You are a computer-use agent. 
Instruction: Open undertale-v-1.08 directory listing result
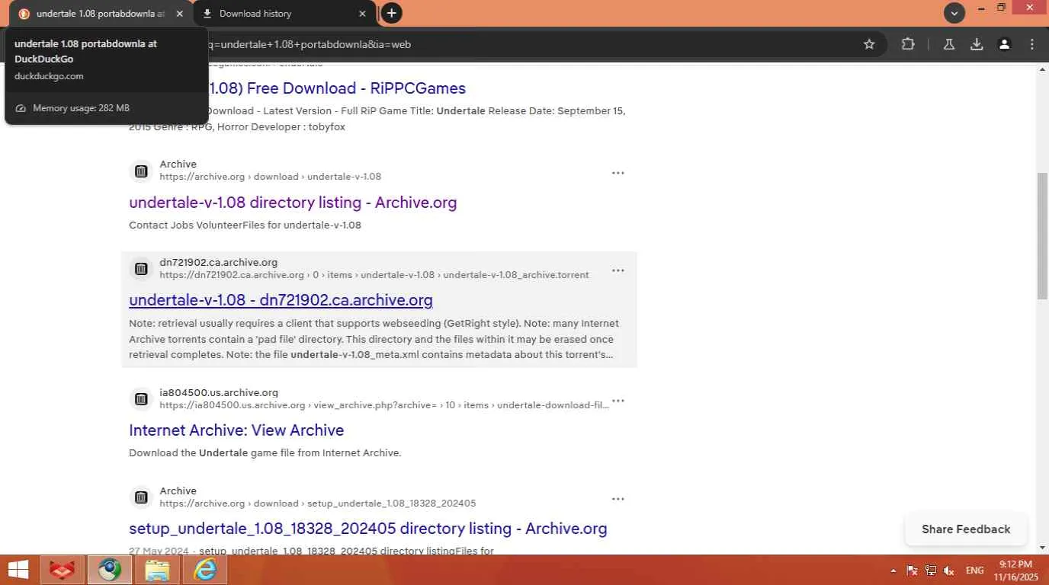coord(293,203)
